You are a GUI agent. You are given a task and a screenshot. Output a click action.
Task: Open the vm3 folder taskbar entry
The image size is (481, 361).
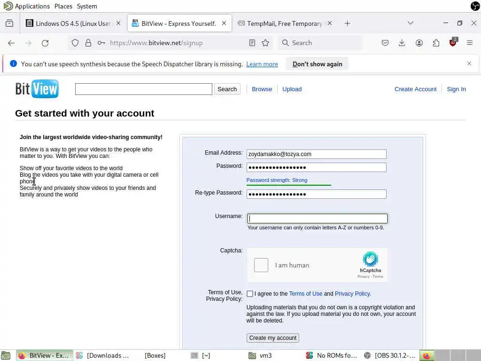(x=260, y=355)
